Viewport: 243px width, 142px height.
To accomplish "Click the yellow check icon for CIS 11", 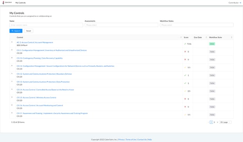I will pos(185,68).
